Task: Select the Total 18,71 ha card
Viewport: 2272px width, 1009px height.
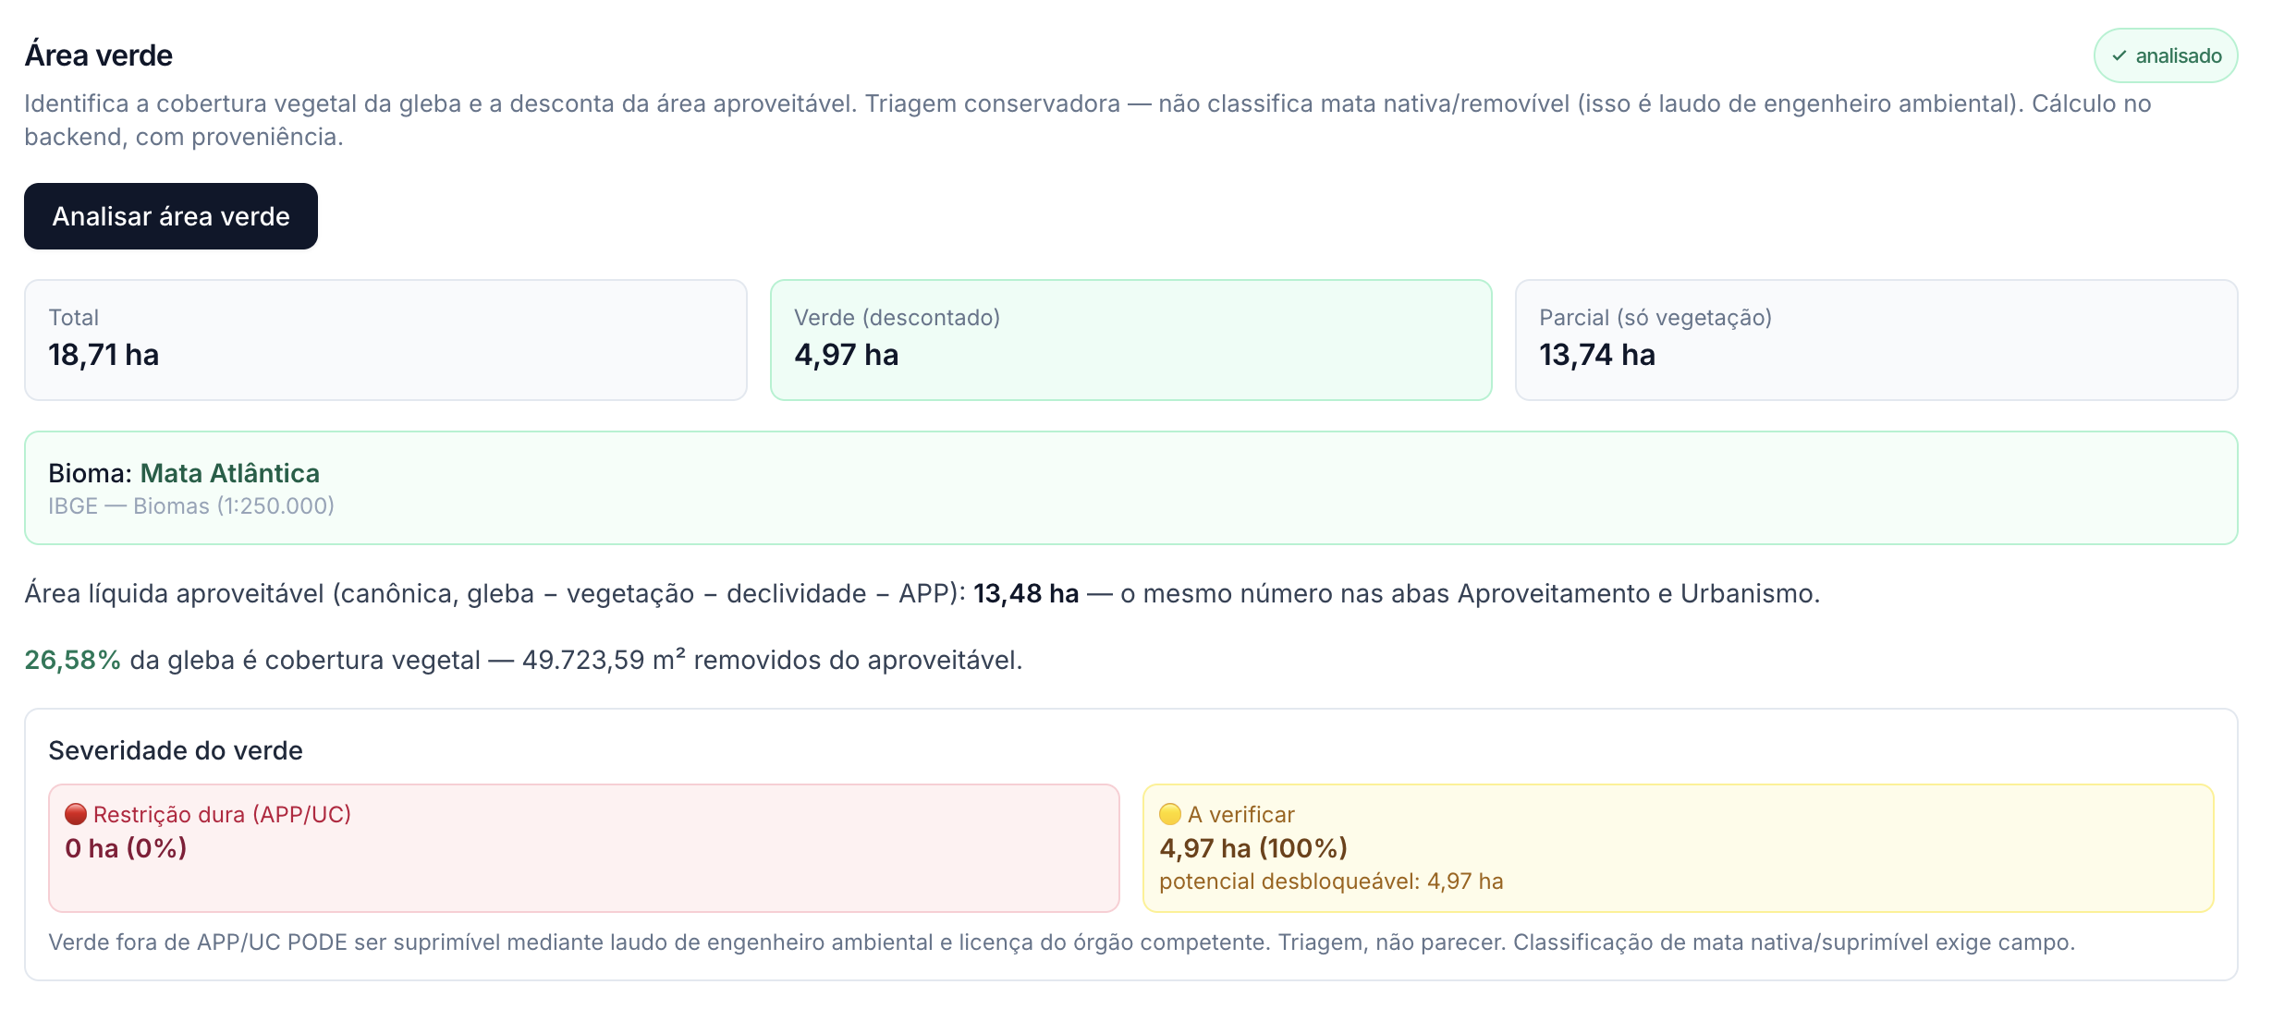Action: click(x=385, y=340)
